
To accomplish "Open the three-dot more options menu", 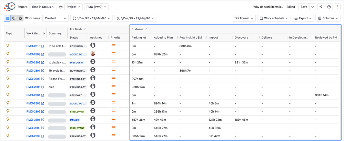I will click(x=337, y=7).
